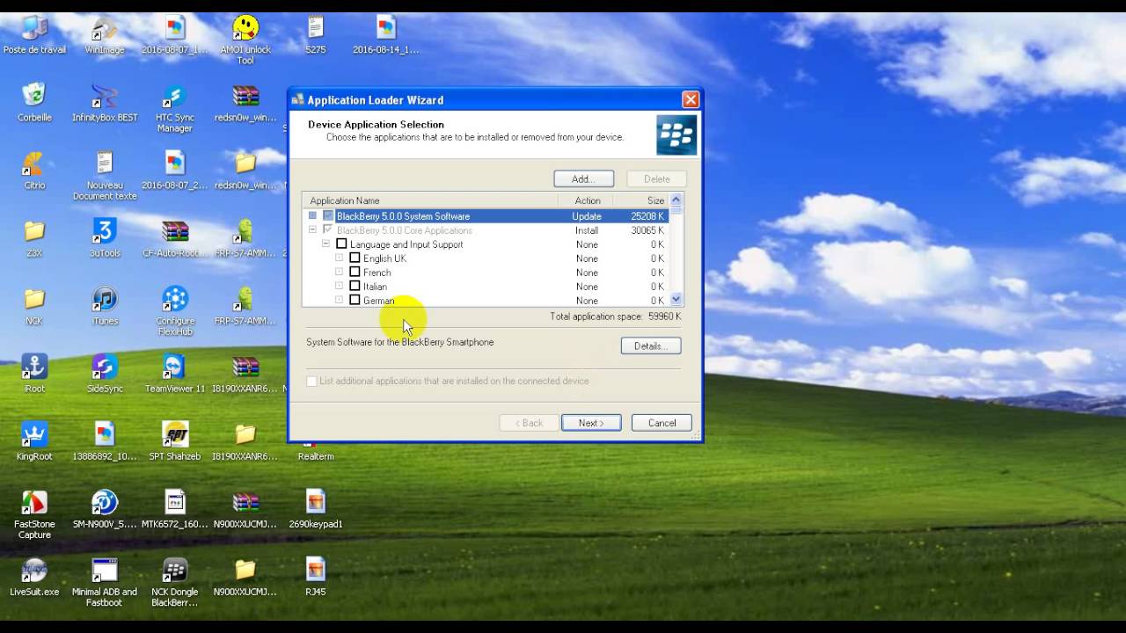Open Minimal ADB and Fastboot shortcut
Image resolution: width=1126 pixels, height=633 pixels.
pyautogui.click(x=105, y=582)
